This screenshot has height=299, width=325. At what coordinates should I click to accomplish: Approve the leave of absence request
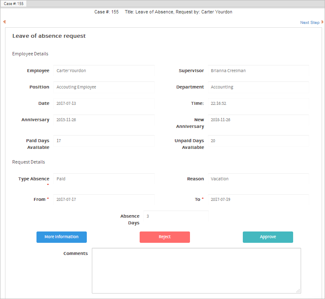click(268, 237)
